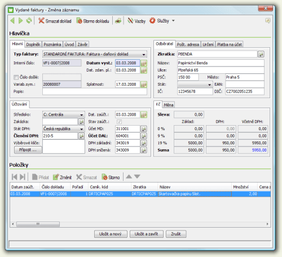Open lookup next to Zkratka PBENDA field
The image size is (282, 257).
tap(261, 54)
